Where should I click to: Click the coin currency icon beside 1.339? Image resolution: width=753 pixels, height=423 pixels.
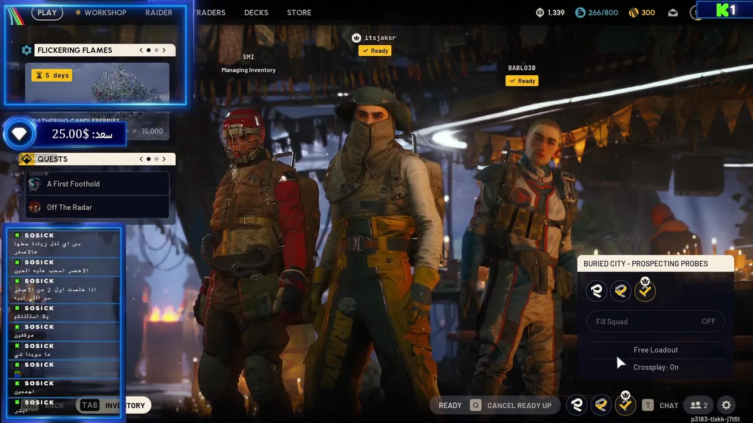pos(540,12)
